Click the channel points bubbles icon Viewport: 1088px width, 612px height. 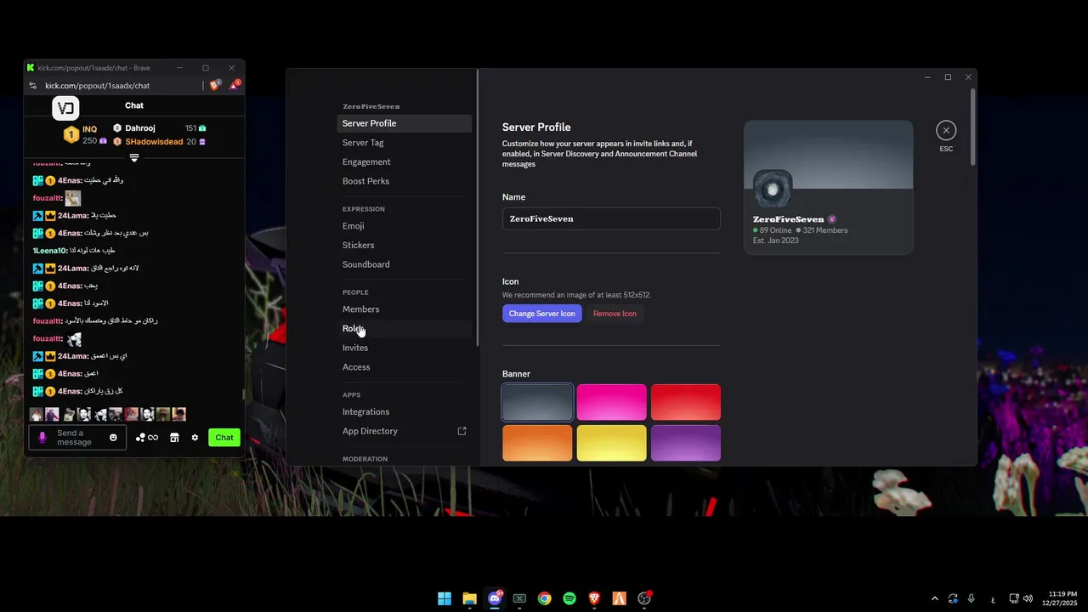140,438
